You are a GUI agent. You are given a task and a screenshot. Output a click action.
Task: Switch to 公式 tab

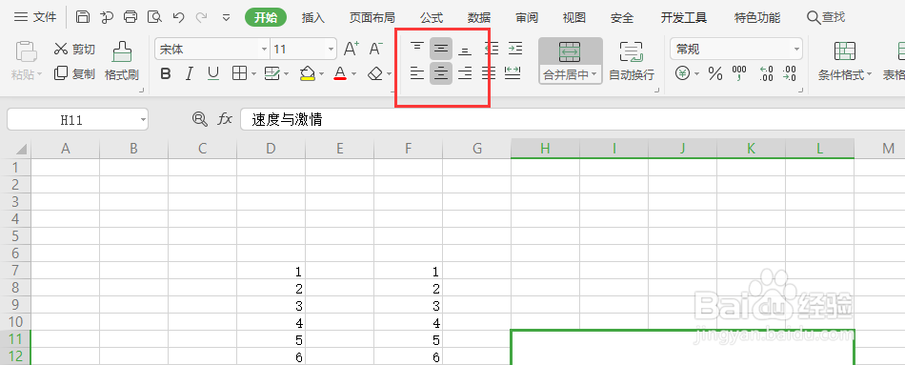coord(432,18)
